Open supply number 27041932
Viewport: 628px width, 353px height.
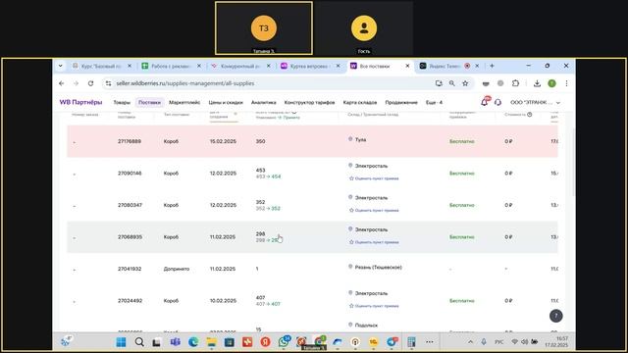130,269
